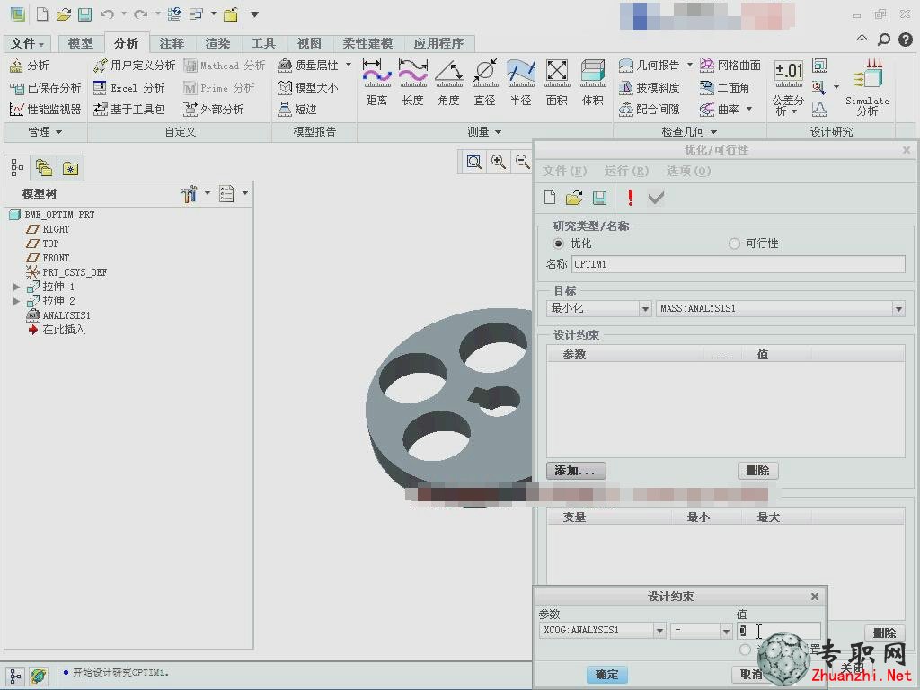This screenshot has width=920, height=690.
Task: Switch to the 工具 ribbon tab
Action: pos(263,43)
